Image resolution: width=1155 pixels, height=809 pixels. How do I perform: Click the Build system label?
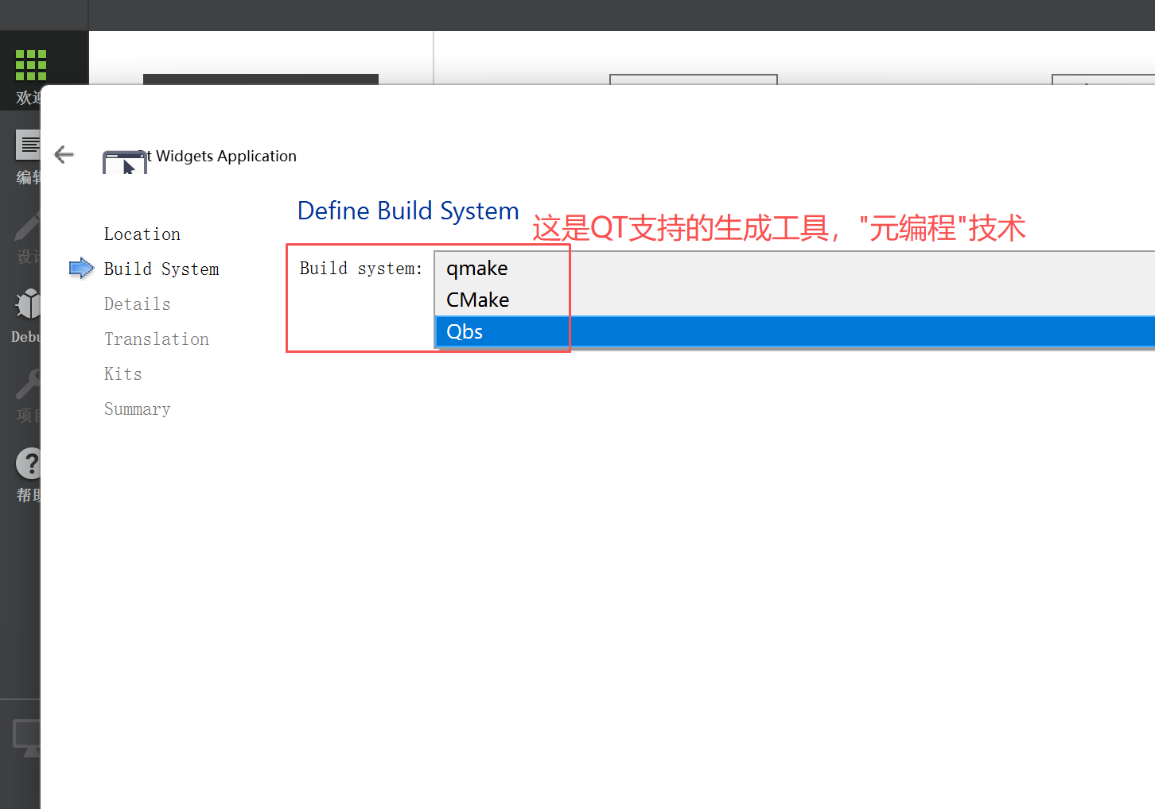(360, 269)
